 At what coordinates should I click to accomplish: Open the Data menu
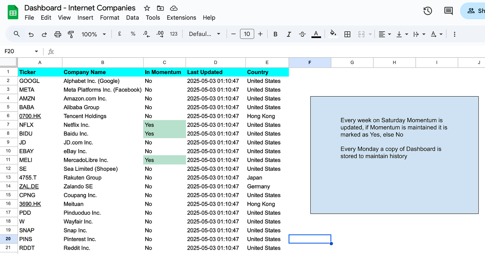[x=132, y=18]
